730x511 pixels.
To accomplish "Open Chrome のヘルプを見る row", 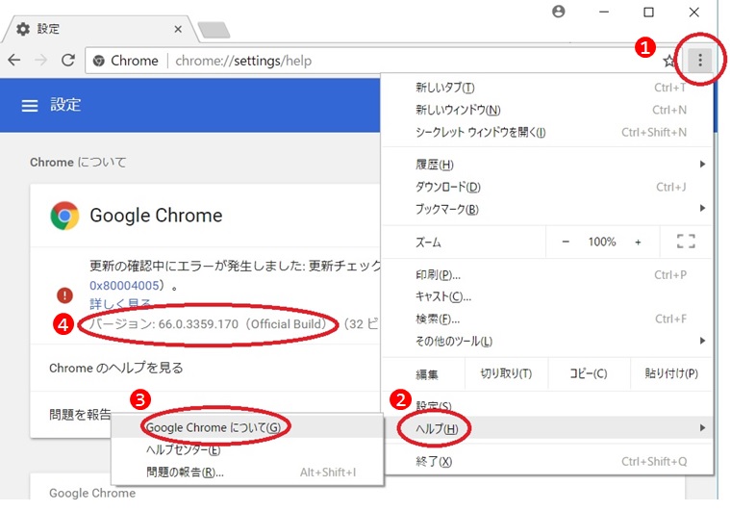I will click(x=205, y=368).
